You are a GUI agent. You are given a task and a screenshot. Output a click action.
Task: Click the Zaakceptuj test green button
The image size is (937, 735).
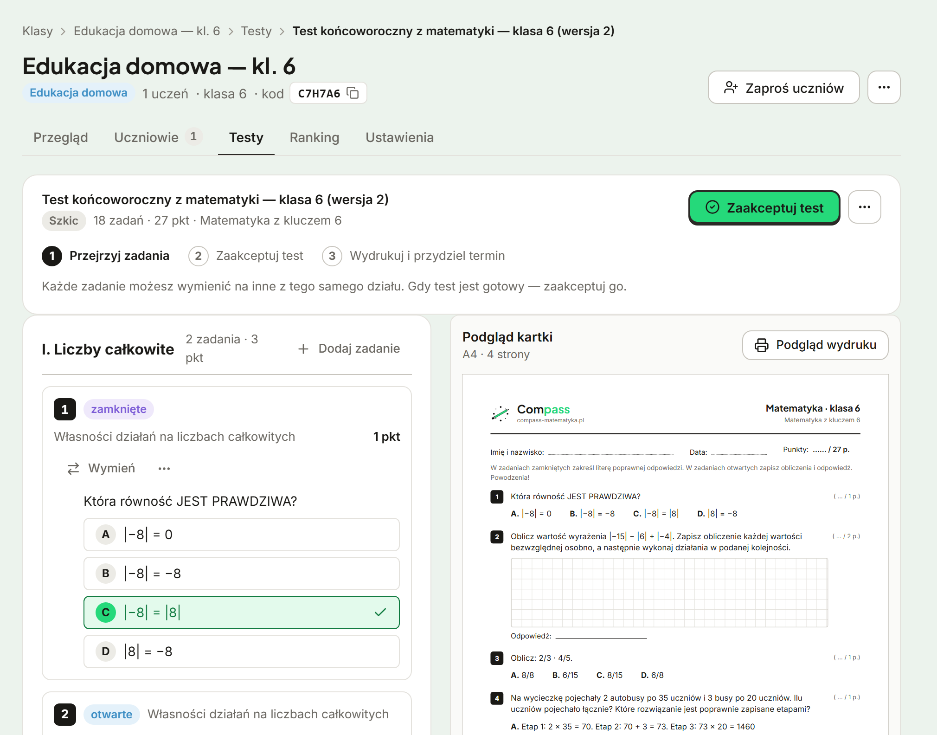pos(764,207)
